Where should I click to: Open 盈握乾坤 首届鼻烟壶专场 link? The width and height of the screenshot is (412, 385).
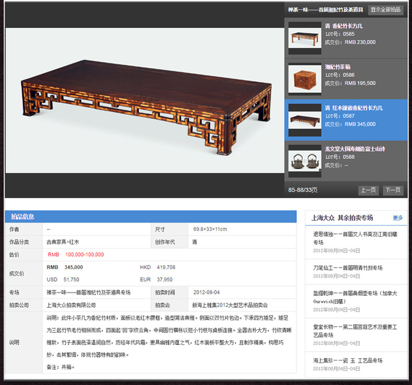point(355,297)
